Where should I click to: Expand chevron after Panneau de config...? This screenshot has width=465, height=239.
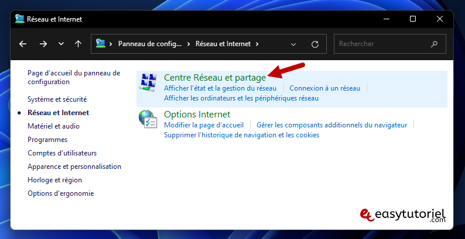(189, 44)
